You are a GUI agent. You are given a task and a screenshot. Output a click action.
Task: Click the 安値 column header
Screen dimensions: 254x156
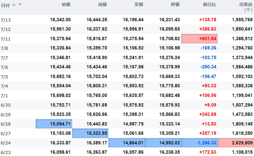[x=139, y=5]
